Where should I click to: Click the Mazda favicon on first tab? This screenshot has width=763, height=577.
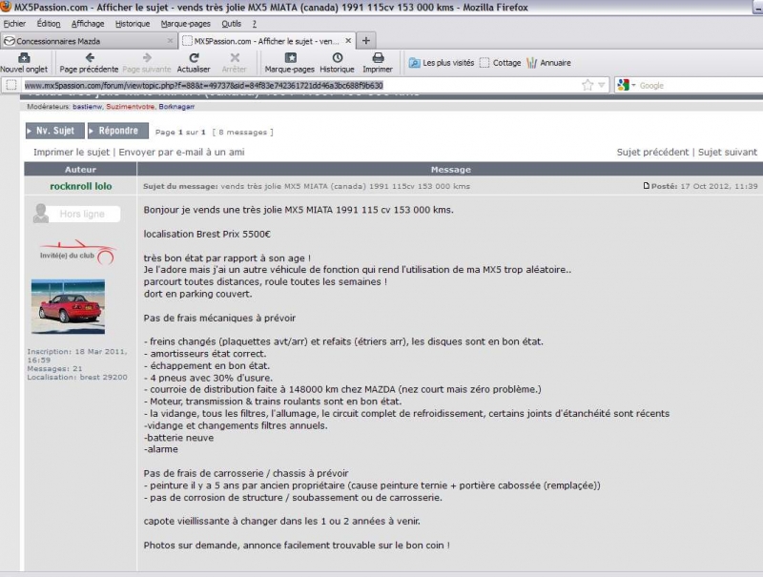[x=9, y=41]
